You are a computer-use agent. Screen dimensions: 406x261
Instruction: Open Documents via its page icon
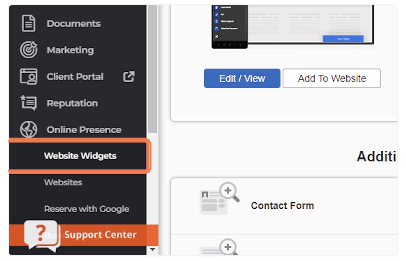pyautogui.click(x=29, y=24)
